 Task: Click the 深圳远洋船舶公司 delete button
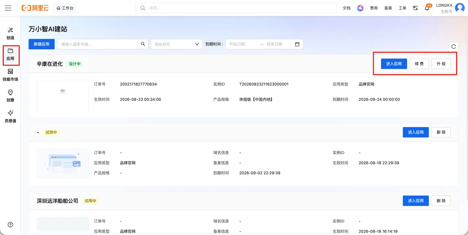tap(441, 201)
